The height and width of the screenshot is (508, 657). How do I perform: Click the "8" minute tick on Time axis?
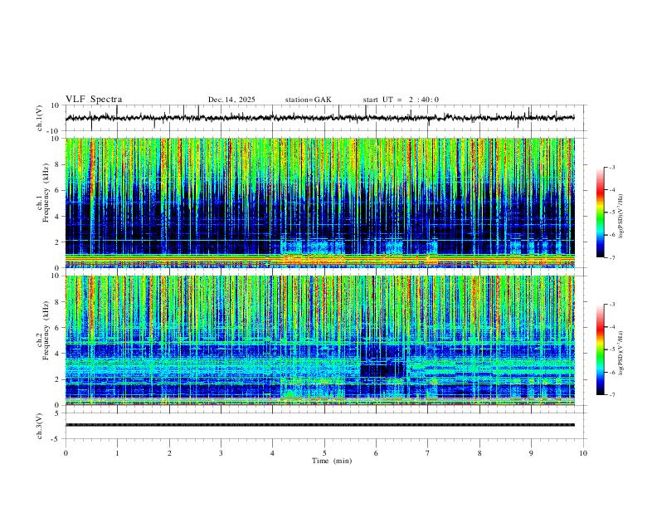click(479, 453)
